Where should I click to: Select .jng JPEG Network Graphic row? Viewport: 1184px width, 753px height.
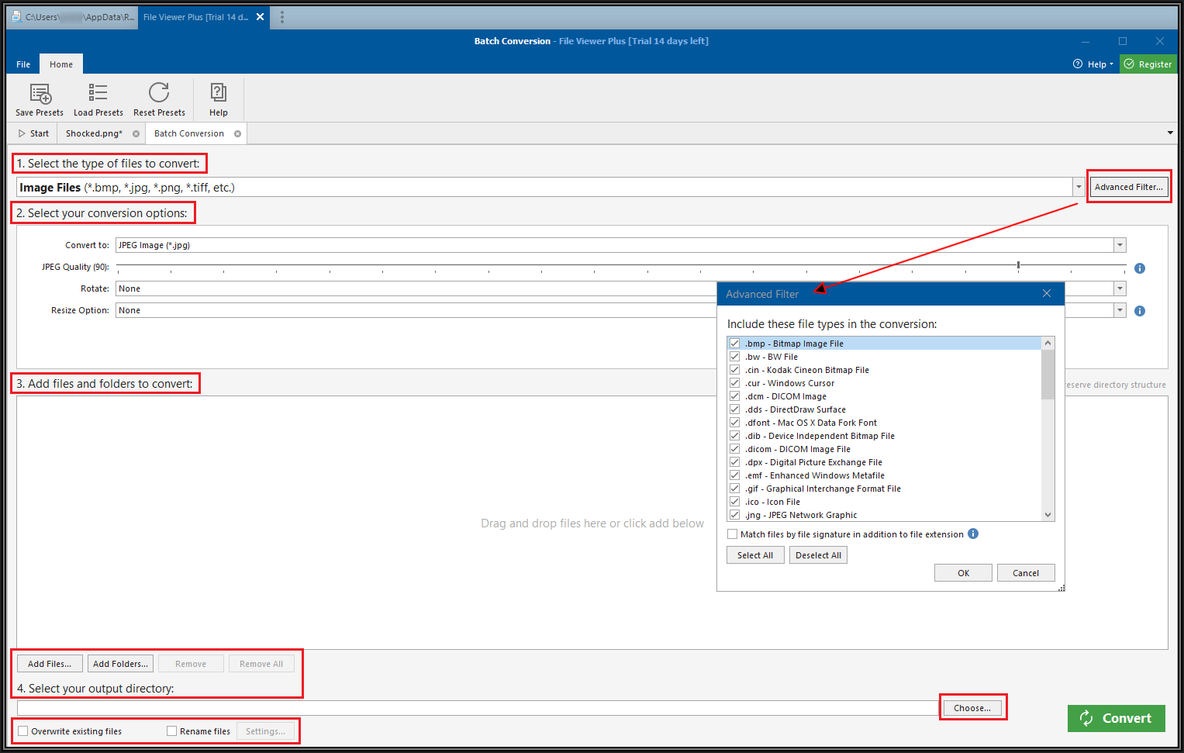884,515
